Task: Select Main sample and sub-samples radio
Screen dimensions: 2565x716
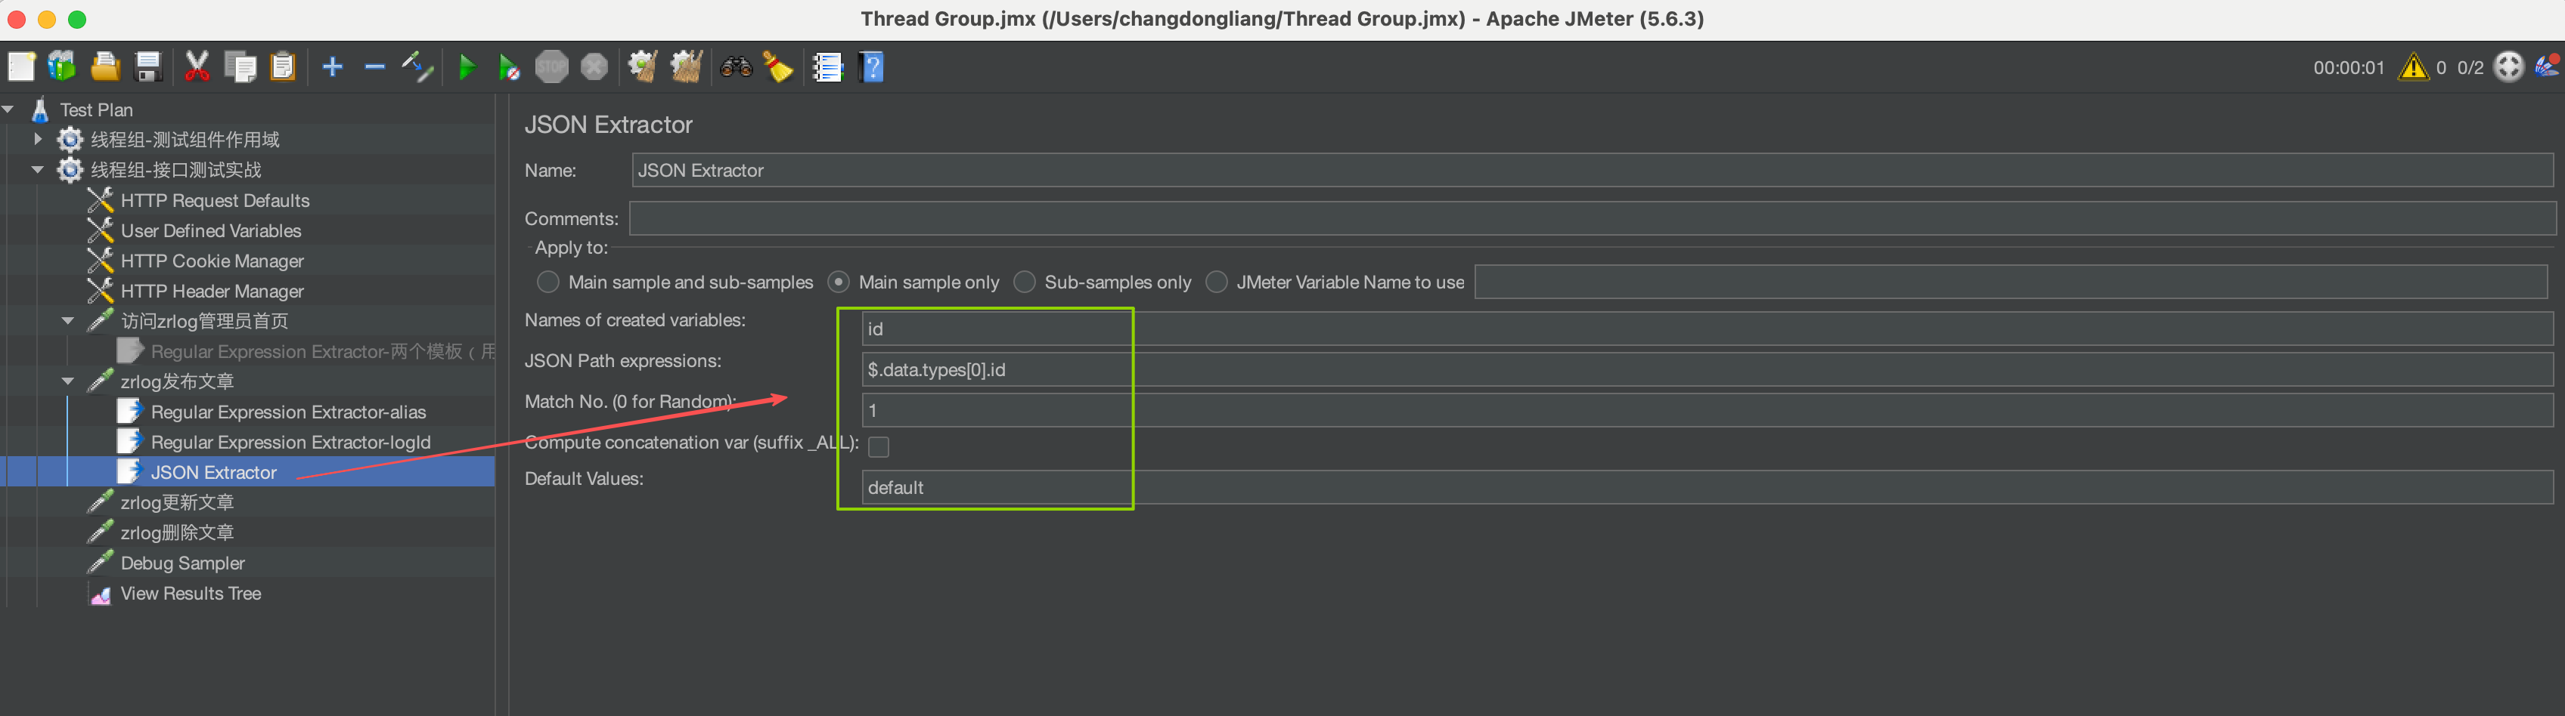Action: [x=547, y=282]
